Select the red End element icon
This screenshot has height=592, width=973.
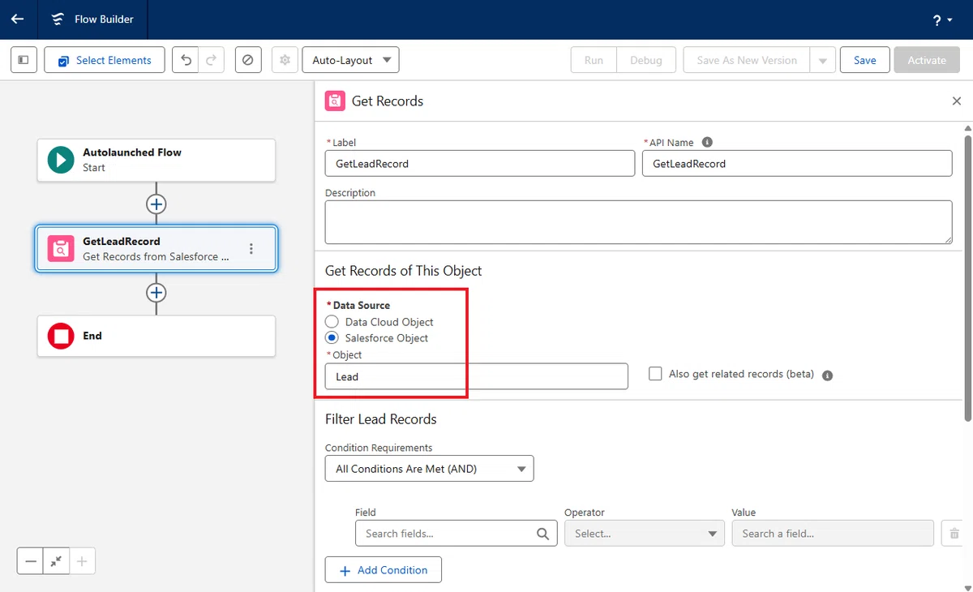point(61,336)
